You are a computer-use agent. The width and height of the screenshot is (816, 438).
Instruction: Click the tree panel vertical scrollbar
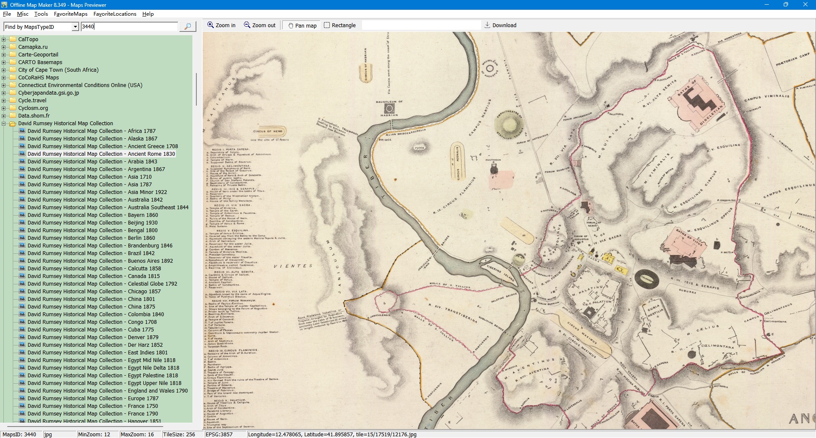196,89
